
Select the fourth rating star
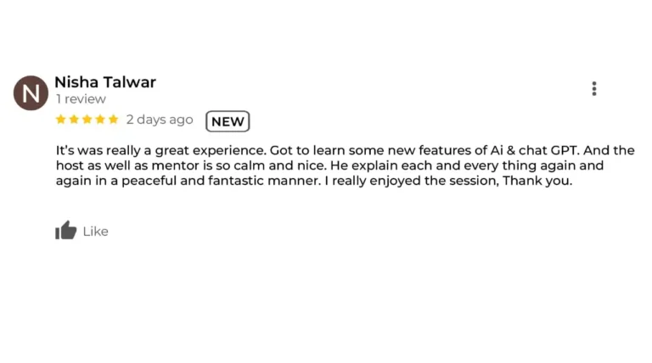coord(100,120)
